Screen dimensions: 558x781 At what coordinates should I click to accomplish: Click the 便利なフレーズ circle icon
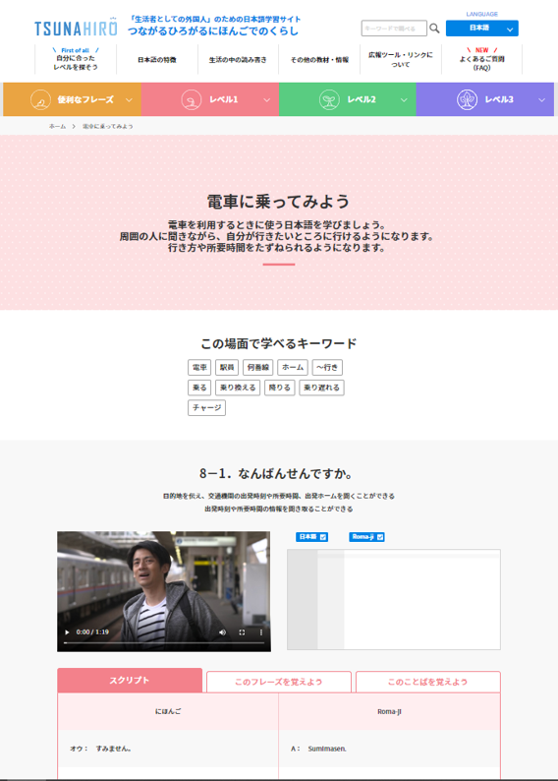coord(40,99)
